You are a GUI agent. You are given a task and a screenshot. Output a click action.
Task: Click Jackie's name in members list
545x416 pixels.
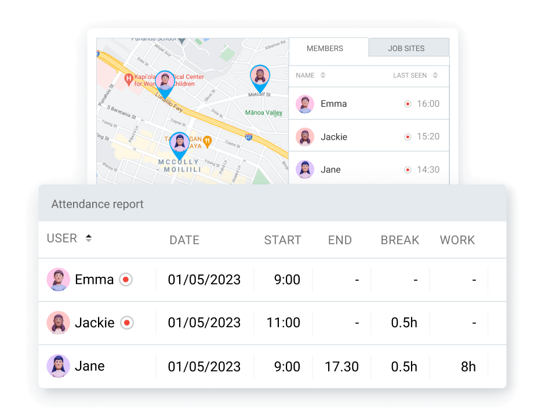(x=334, y=137)
